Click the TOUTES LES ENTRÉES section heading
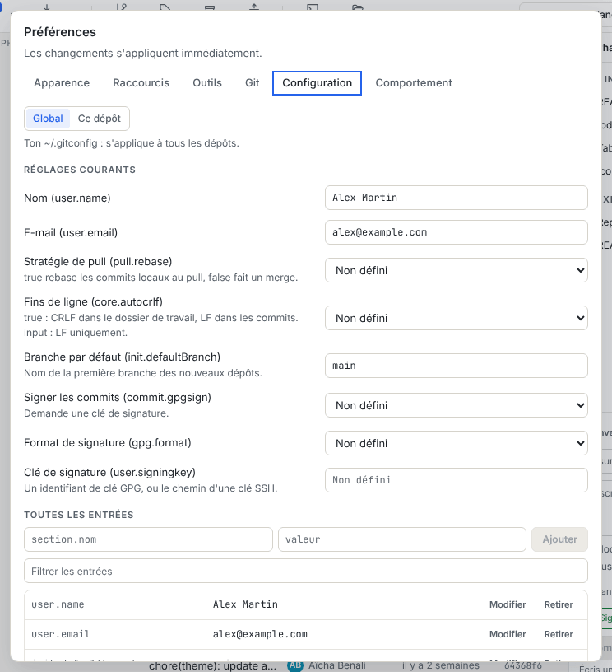The width and height of the screenshot is (612, 672). 79,515
